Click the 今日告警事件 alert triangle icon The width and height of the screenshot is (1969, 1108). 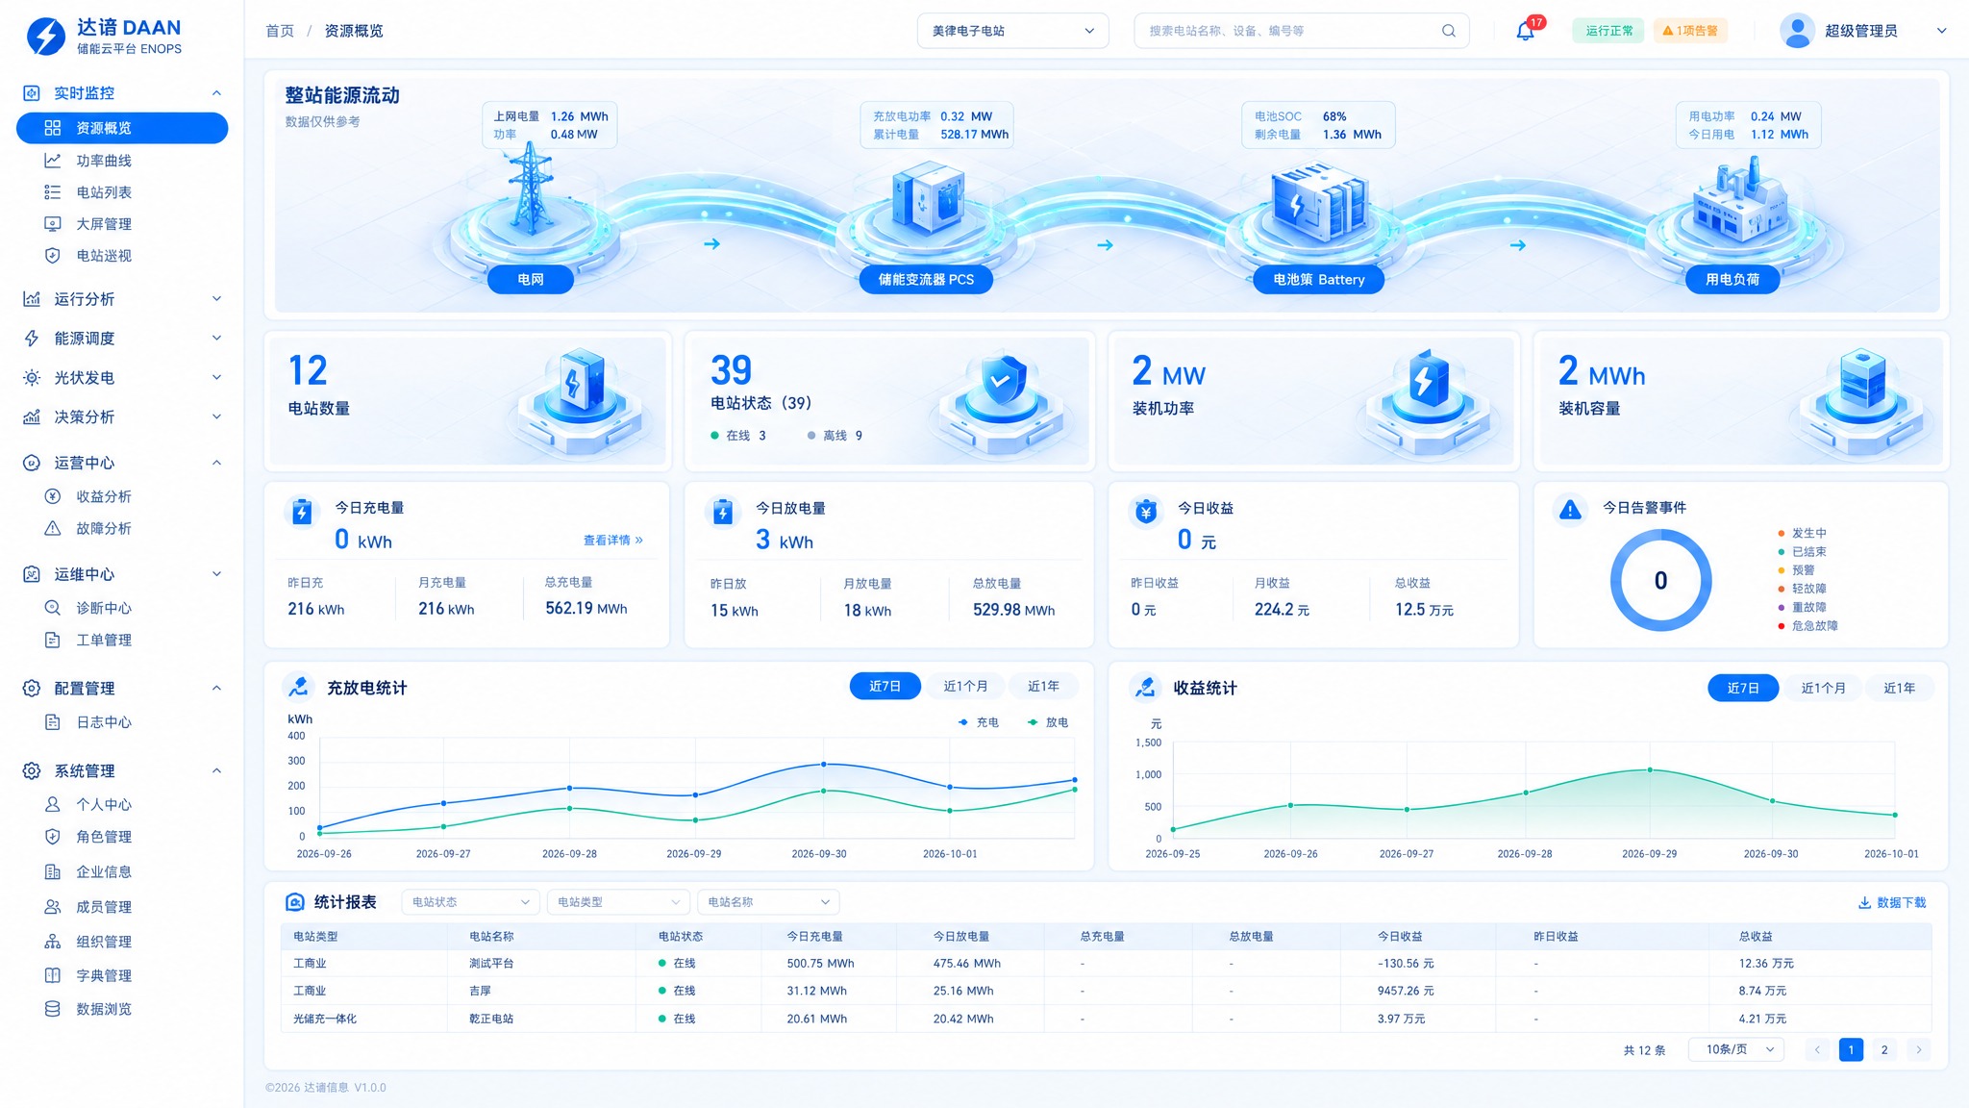pos(1570,510)
